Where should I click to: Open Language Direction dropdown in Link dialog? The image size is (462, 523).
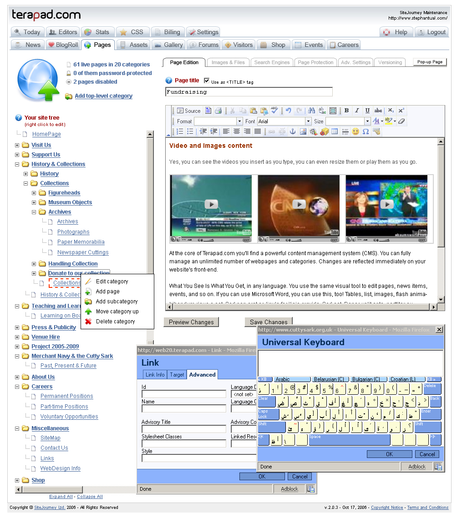click(x=244, y=394)
